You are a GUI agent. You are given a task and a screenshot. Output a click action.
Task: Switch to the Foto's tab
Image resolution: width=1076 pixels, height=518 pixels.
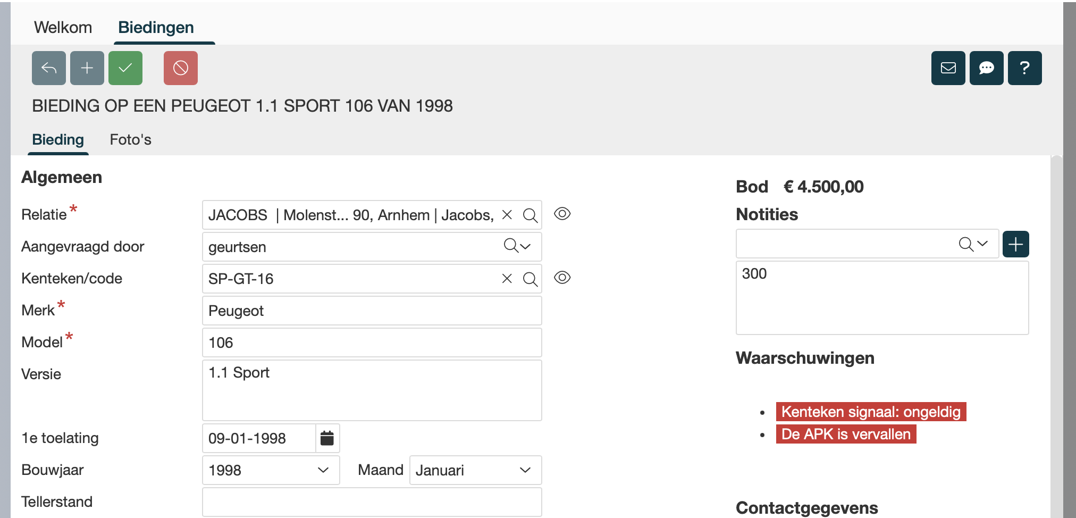tap(130, 140)
